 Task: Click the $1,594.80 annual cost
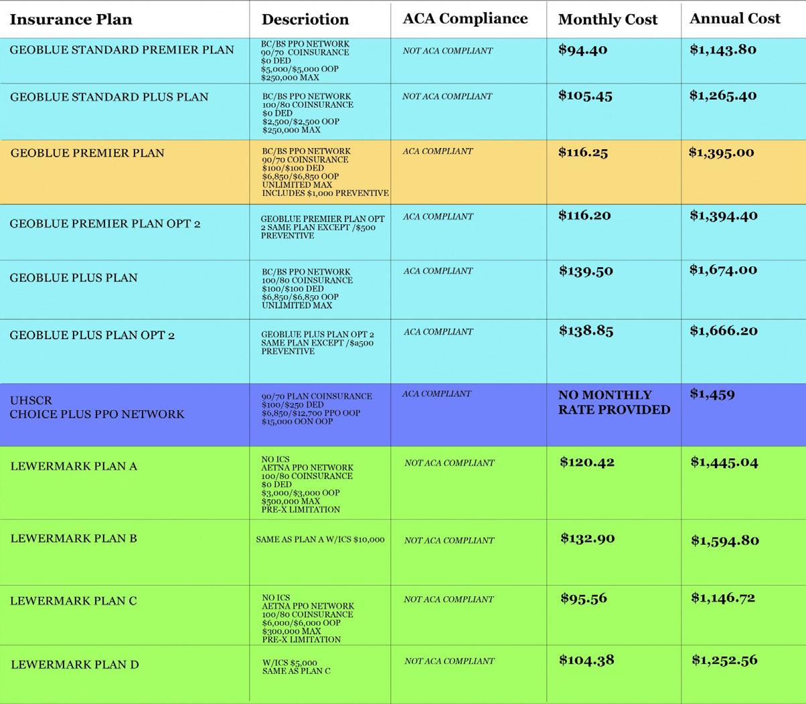726,541
